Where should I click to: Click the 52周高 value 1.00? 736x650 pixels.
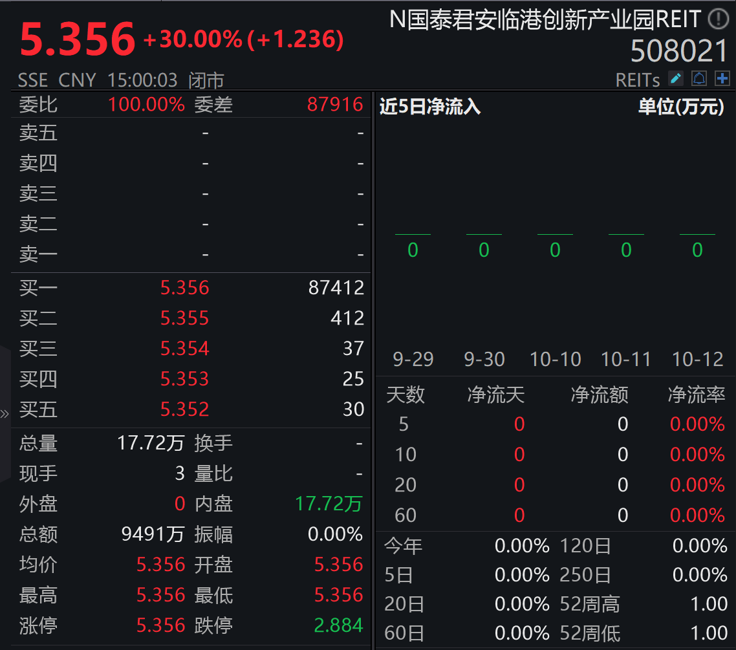click(x=709, y=604)
